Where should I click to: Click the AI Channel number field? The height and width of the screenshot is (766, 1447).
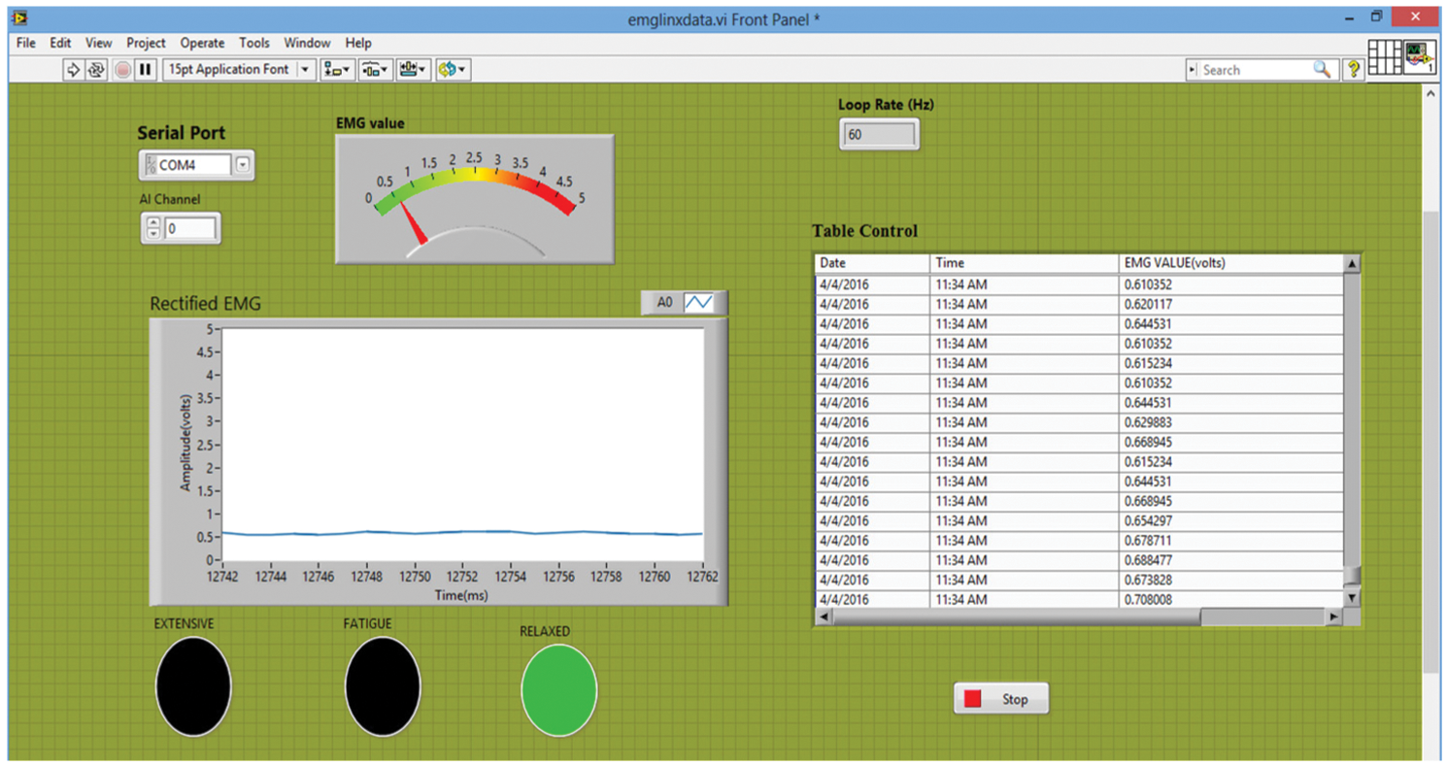[x=189, y=229]
